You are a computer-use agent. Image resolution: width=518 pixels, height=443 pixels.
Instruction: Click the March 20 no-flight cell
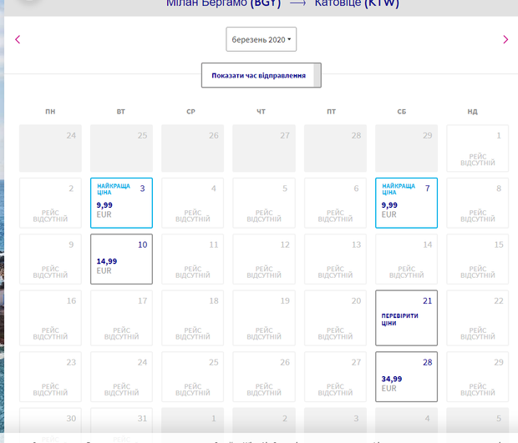click(x=334, y=317)
